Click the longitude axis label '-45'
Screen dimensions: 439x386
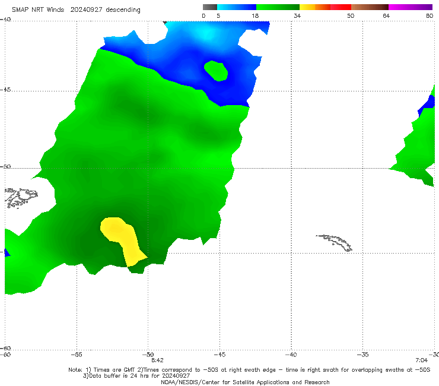point(220,355)
